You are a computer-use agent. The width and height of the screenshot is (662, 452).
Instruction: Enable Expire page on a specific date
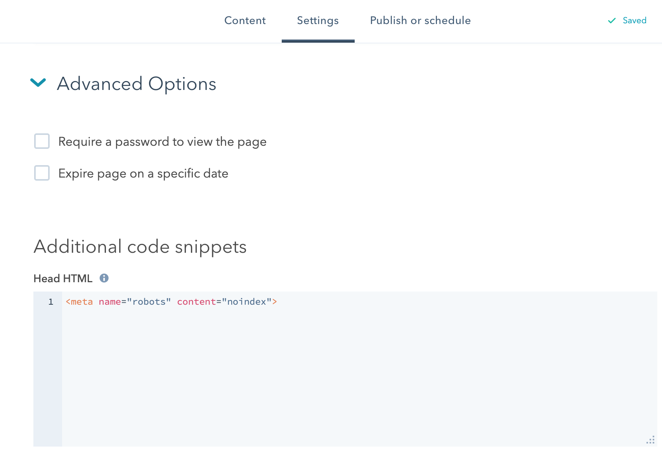(x=42, y=173)
